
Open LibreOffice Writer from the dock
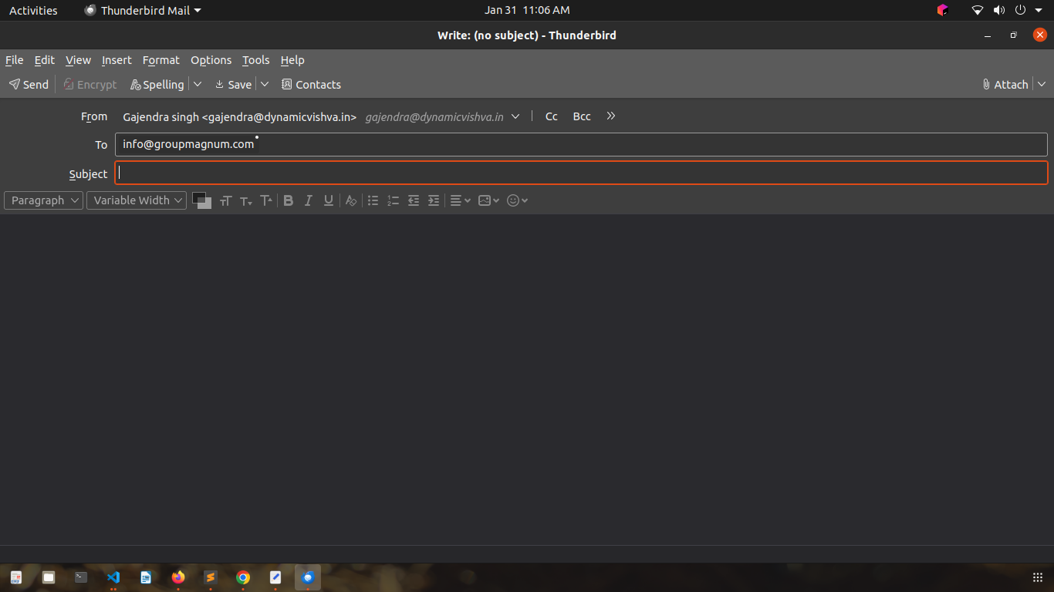pyautogui.click(x=146, y=577)
